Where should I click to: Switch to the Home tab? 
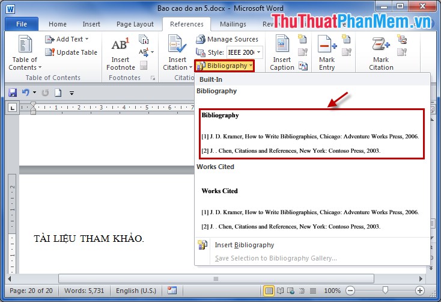click(x=58, y=24)
